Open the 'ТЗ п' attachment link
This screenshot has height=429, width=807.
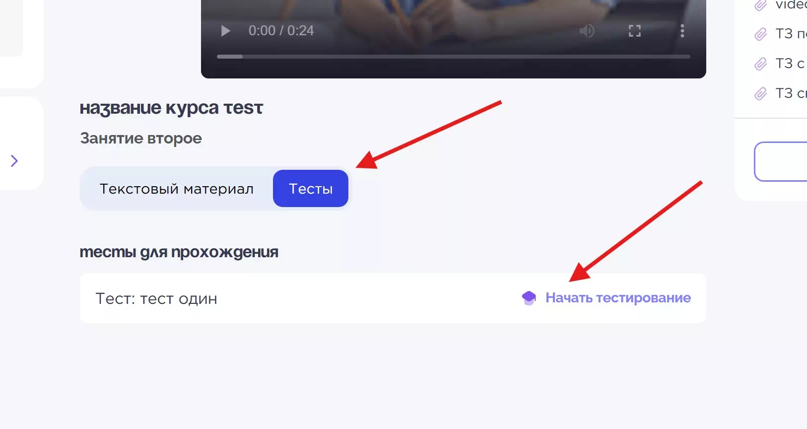point(791,34)
